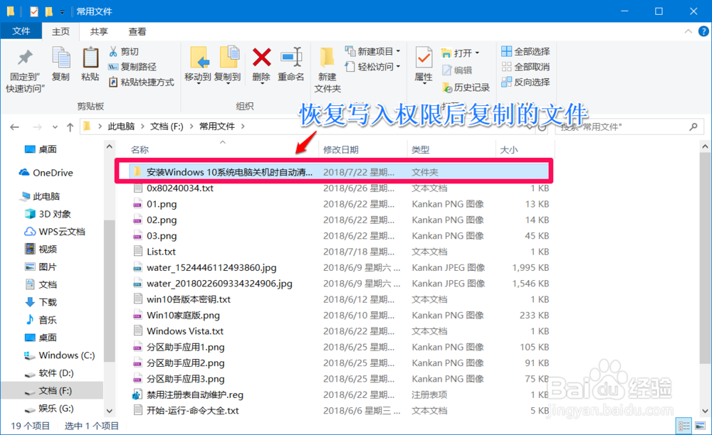Screen dimensions: 712x435
Task: Click Select all (全部选择)
Action: pos(525,51)
